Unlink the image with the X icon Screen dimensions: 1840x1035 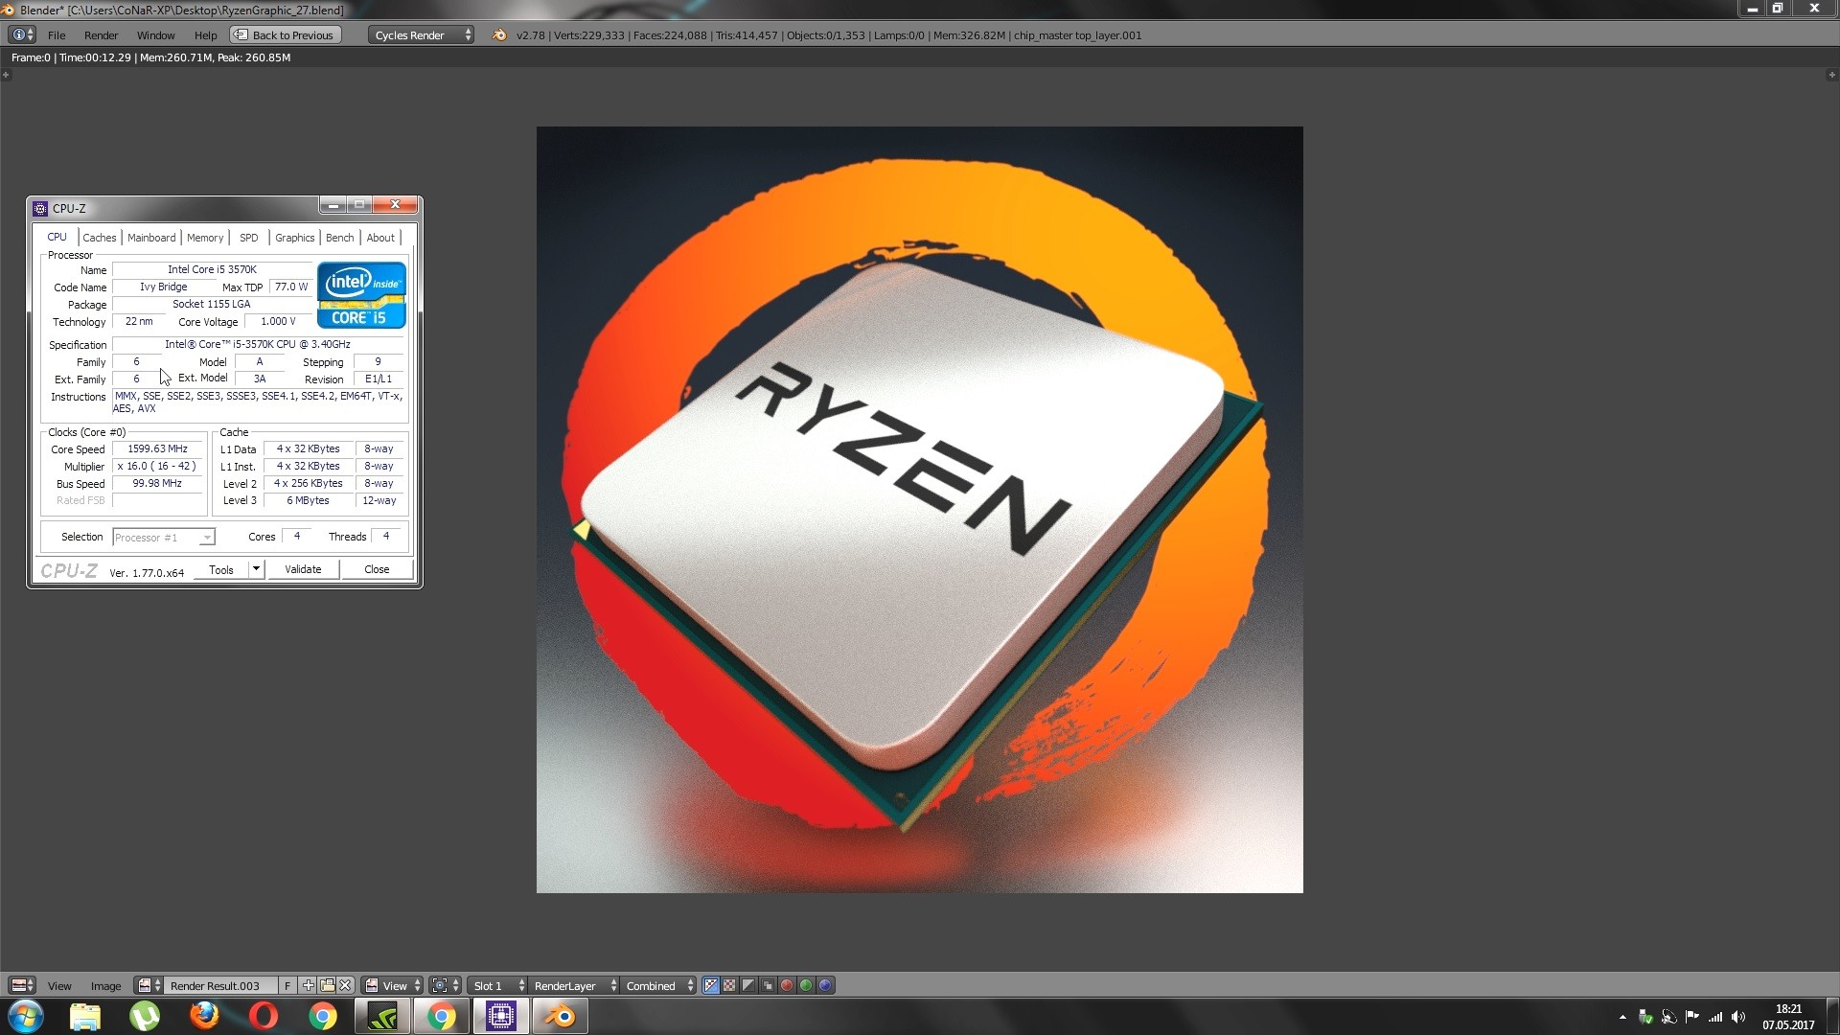click(x=346, y=985)
